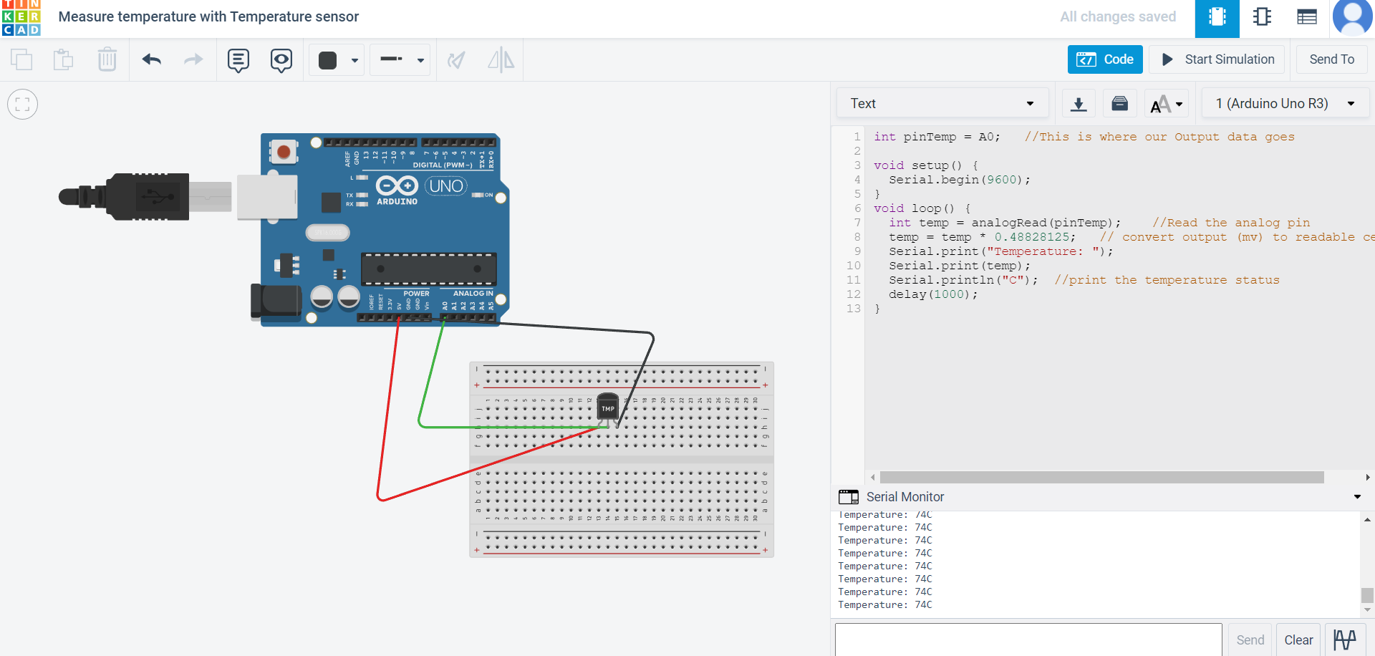Clear the Serial Monitor output
The width and height of the screenshot is (1375, 656).
[1299, 640]
